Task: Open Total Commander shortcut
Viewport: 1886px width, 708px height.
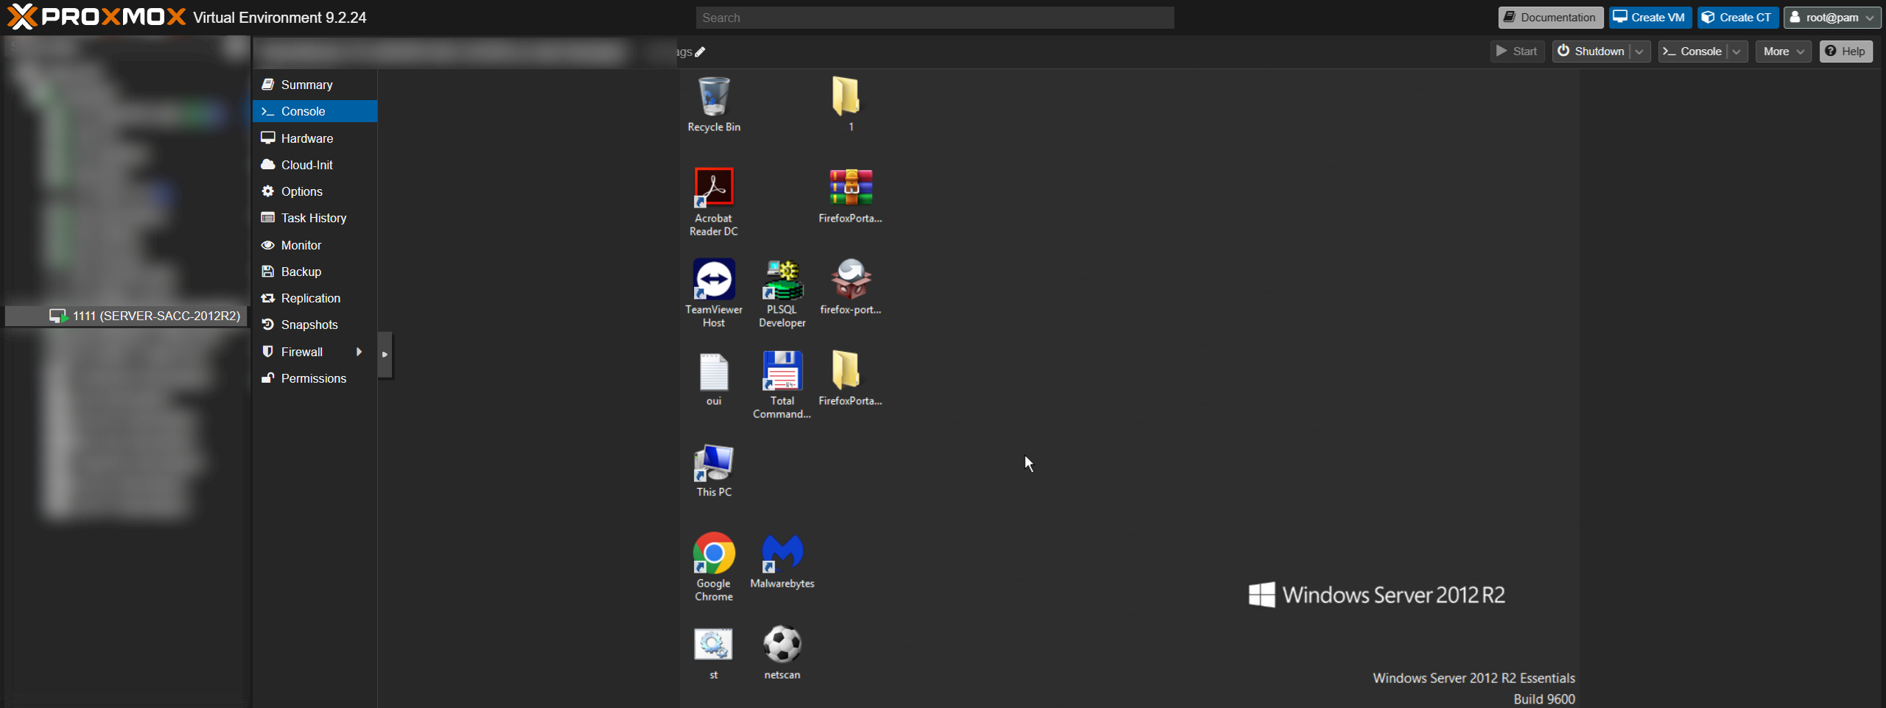Action: point(782,384)
